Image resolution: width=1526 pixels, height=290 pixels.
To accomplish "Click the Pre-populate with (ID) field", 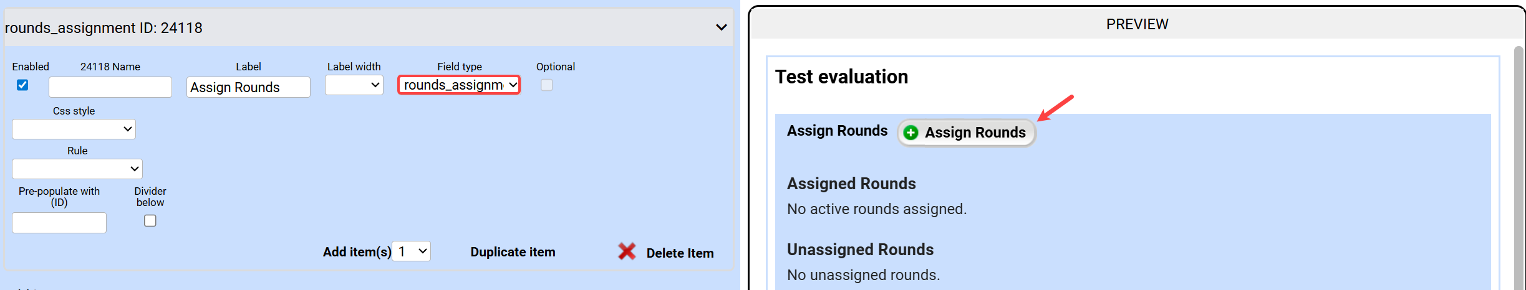I will (59, 223).
